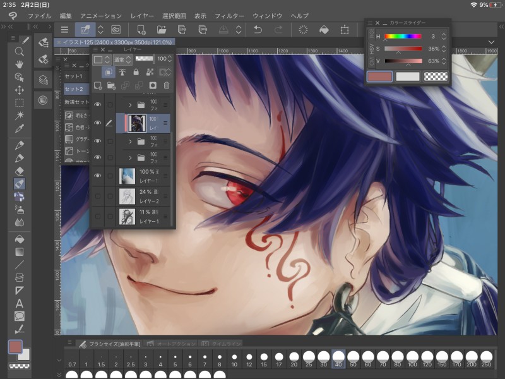
Task: Step the hue H value
Action: (x=444, y=36)
